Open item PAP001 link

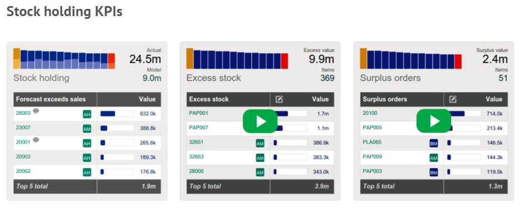click(x=199, y=113)
